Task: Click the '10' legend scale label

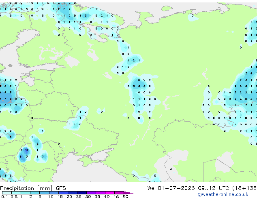Action: pyautogui.click(x=51, y=196)
